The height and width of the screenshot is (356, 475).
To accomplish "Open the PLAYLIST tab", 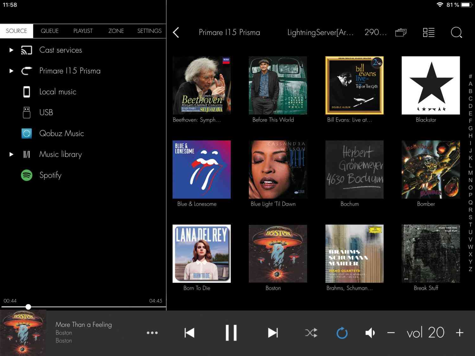I will tap(83, 31).
